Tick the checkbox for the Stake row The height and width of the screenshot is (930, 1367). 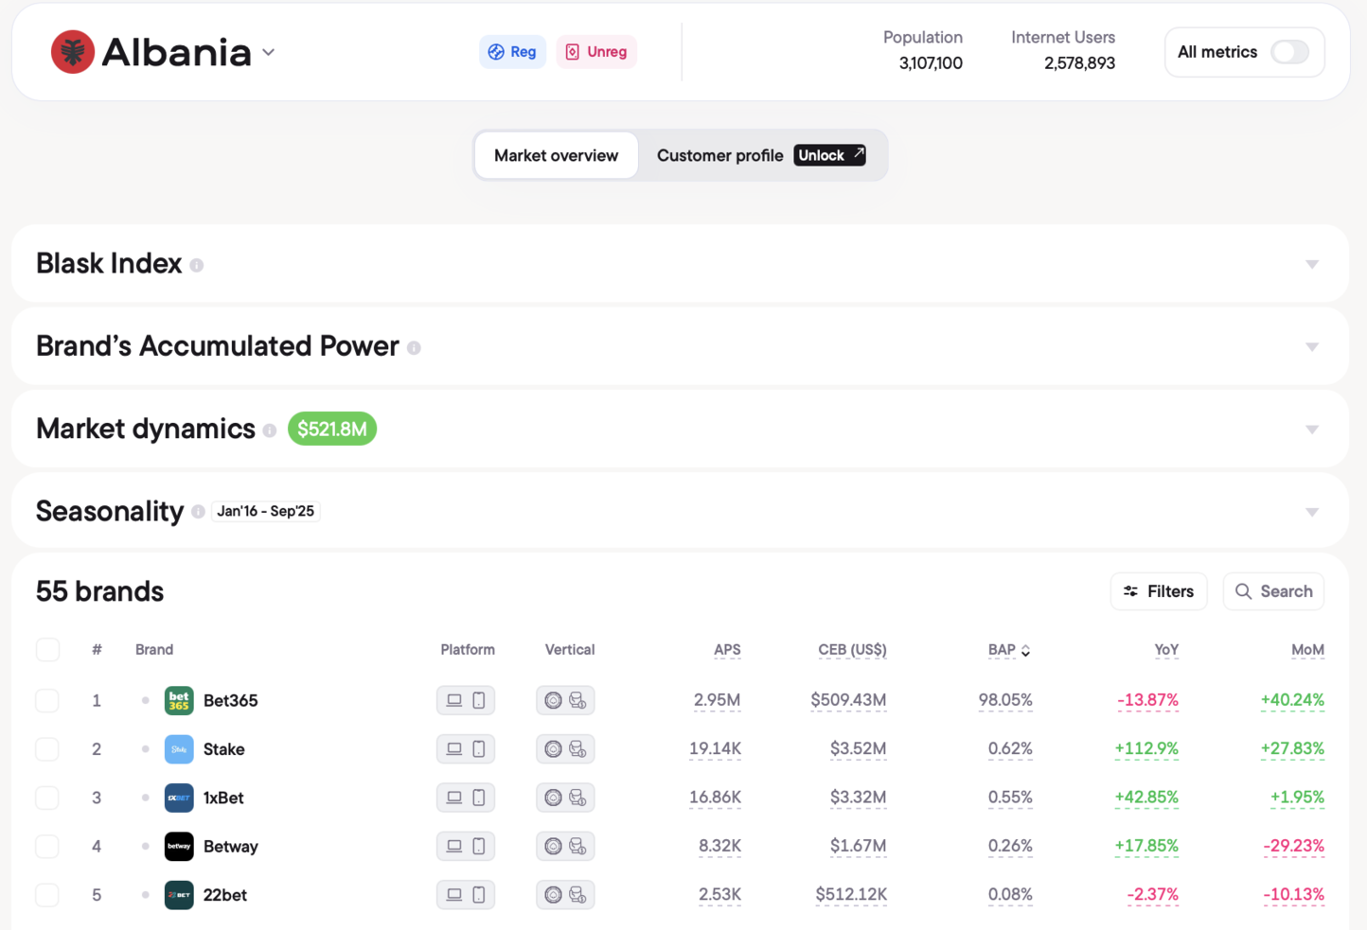coord(47,749)
